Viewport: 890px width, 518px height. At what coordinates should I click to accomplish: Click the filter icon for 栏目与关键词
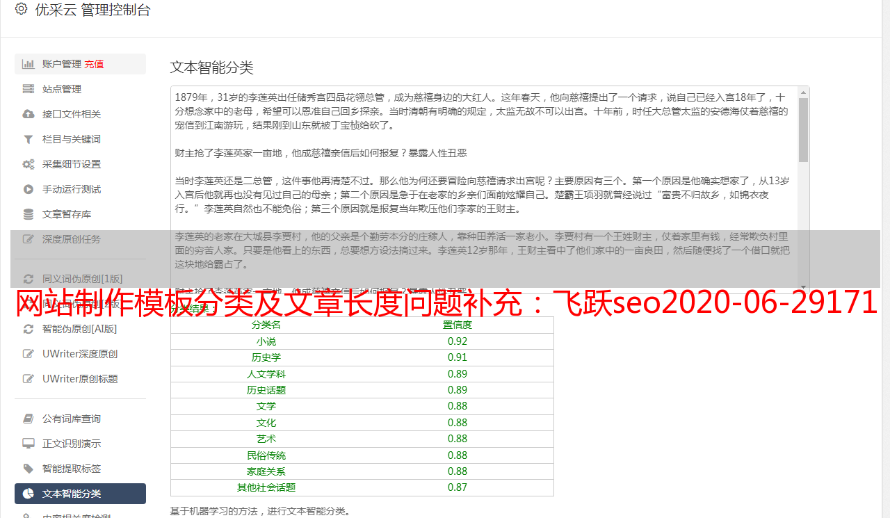[29, 139]
